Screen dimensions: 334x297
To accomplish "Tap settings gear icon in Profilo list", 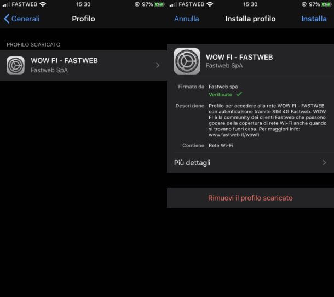I will [15, 65].
